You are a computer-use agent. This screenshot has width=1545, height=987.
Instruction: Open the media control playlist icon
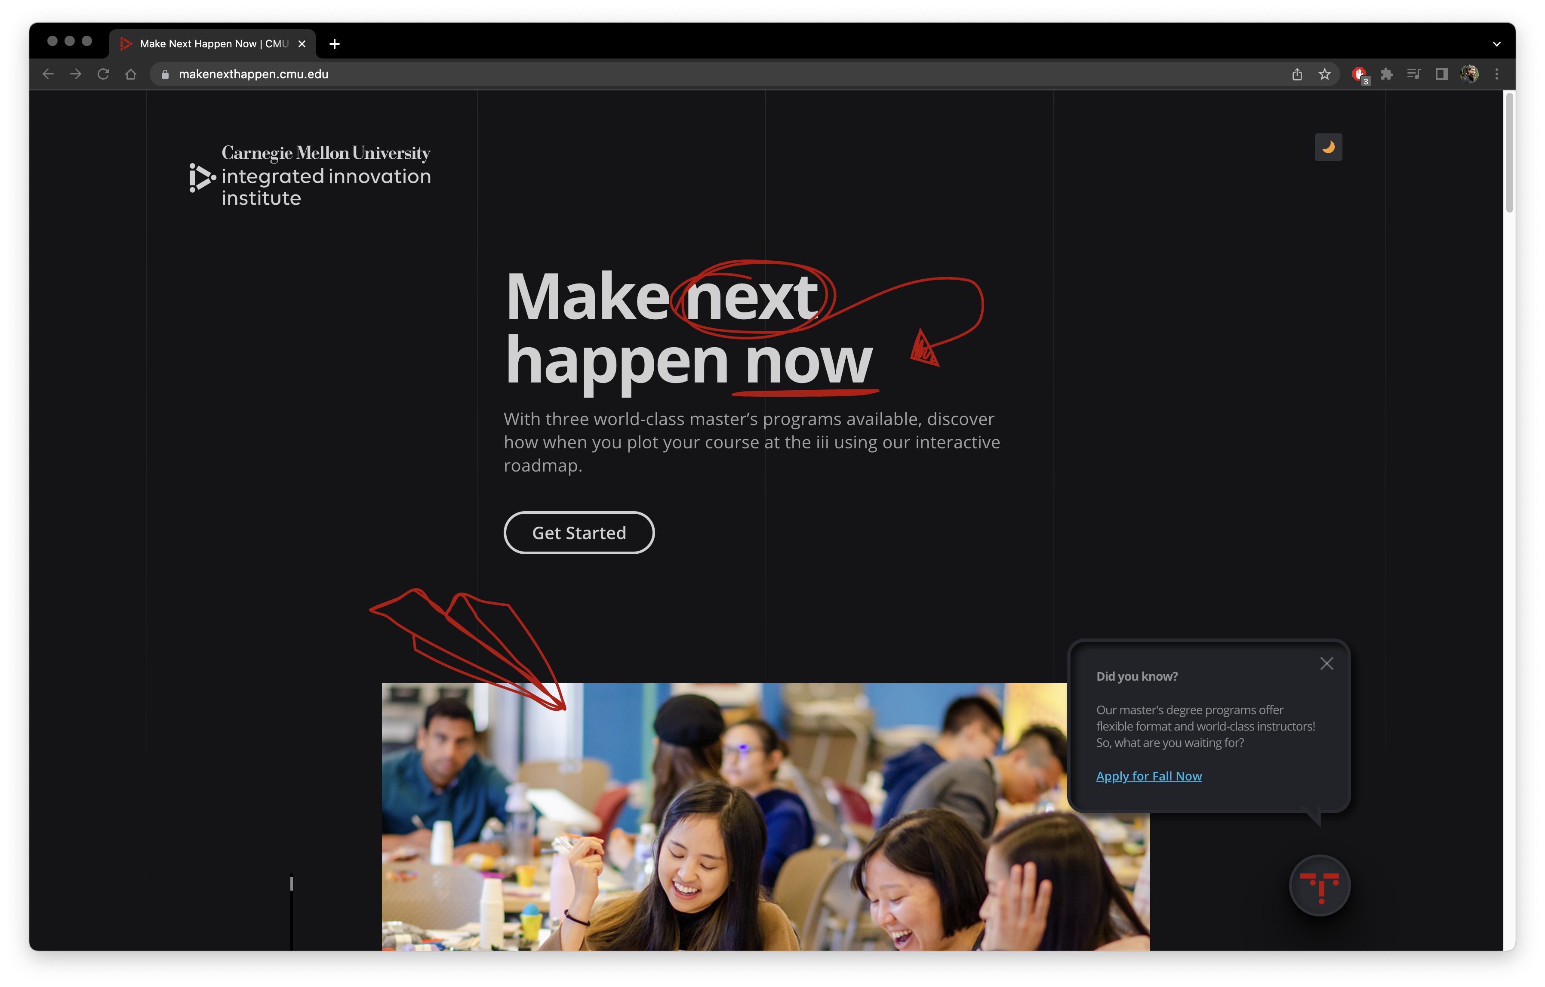pyautogui.click(x=1413, y=74)
